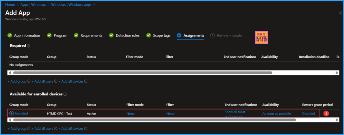
Task: Switch to the Requirements step
Action: coord(91,35)
